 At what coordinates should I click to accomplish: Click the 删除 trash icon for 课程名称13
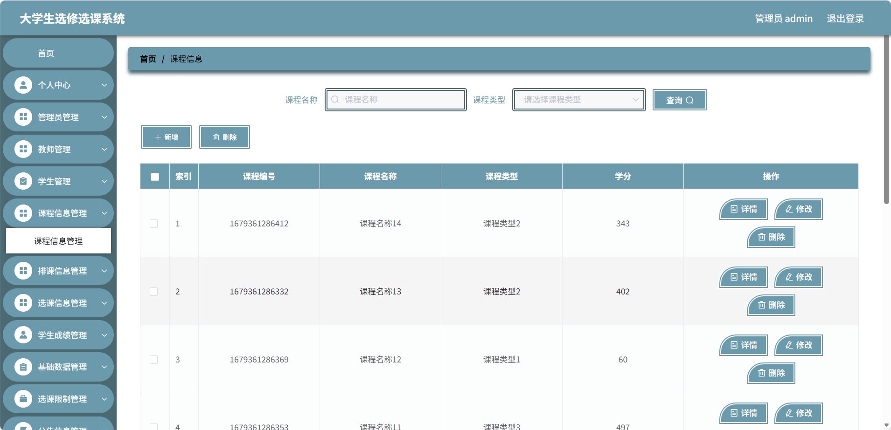click(762, 305)
